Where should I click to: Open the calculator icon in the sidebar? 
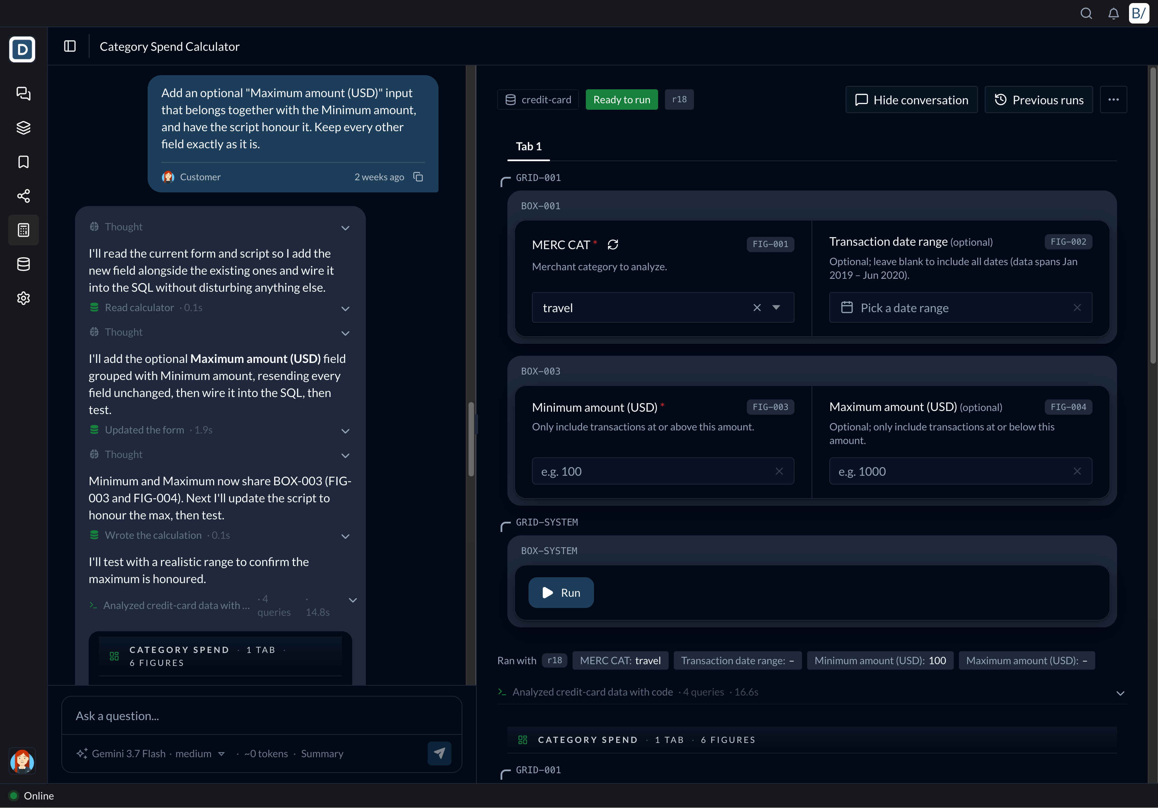tap(23, 230)
